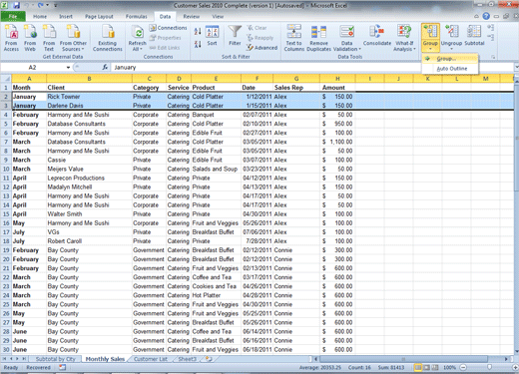
Task: Toggle the Filter funnel button
Action: [235, 36]
